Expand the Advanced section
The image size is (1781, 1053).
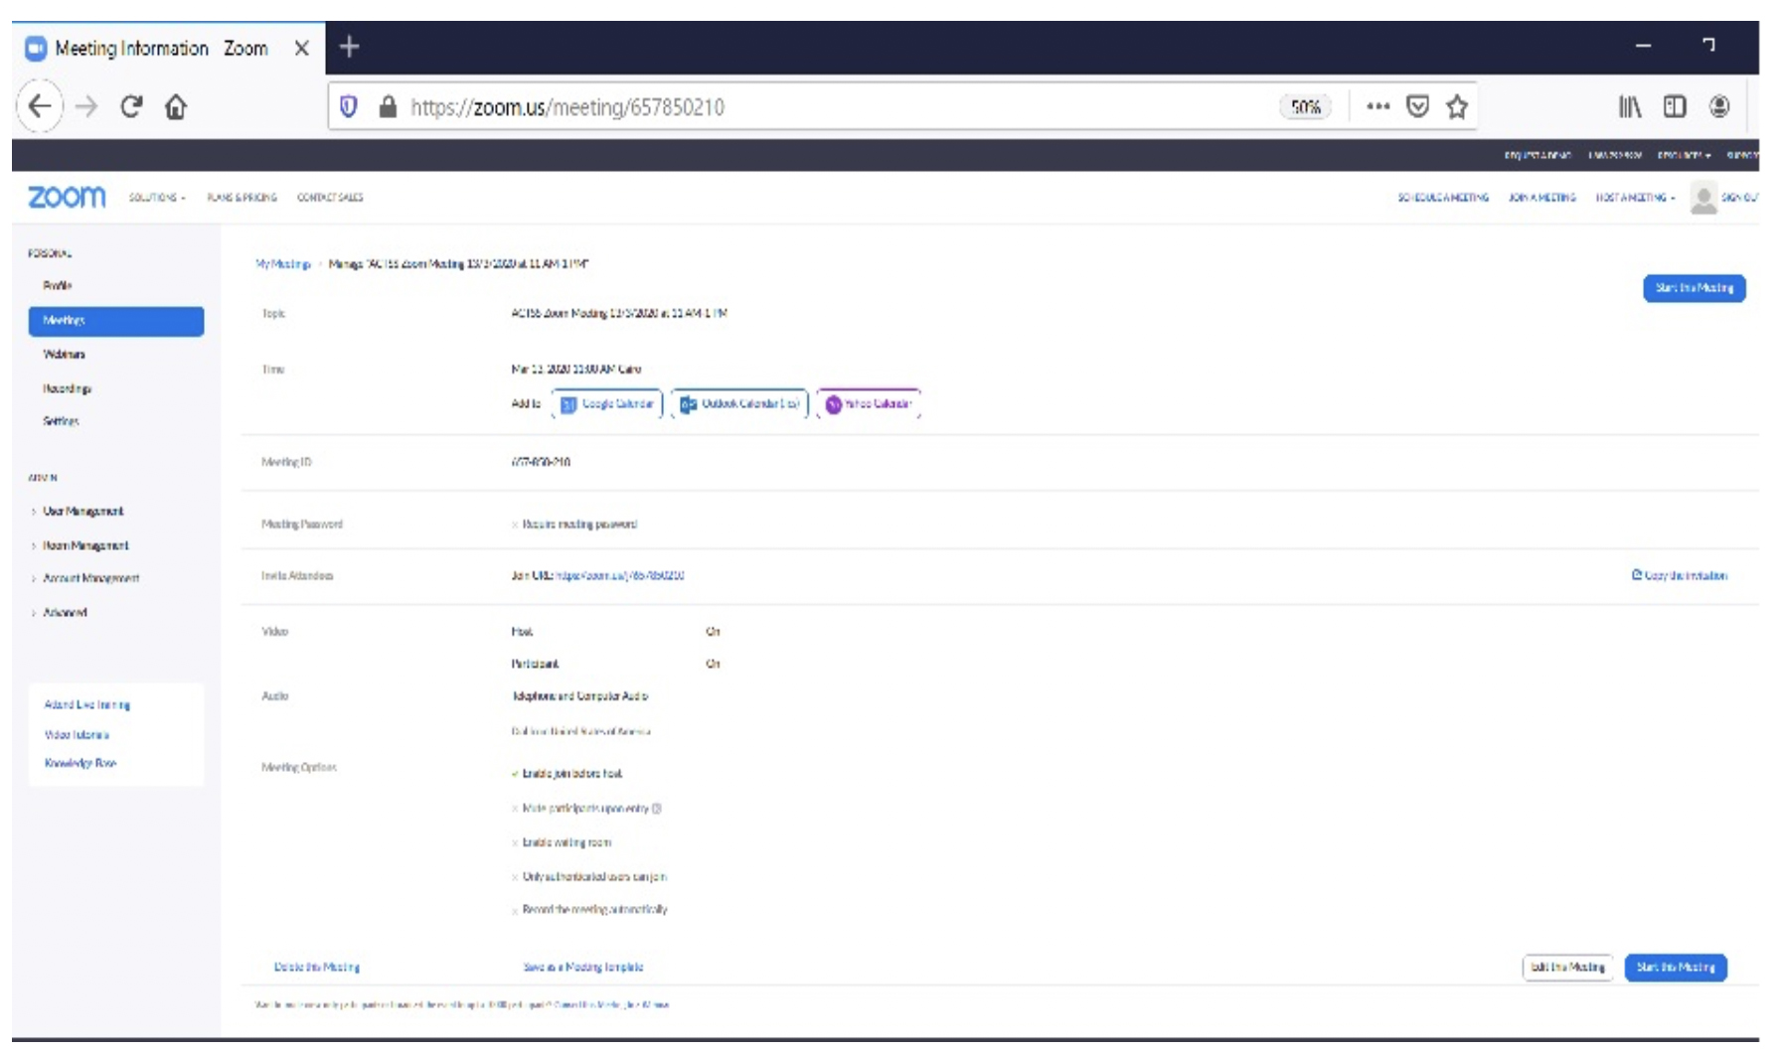click(65, 612)
